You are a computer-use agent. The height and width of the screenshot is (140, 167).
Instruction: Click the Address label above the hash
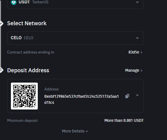tap(51, 89)
